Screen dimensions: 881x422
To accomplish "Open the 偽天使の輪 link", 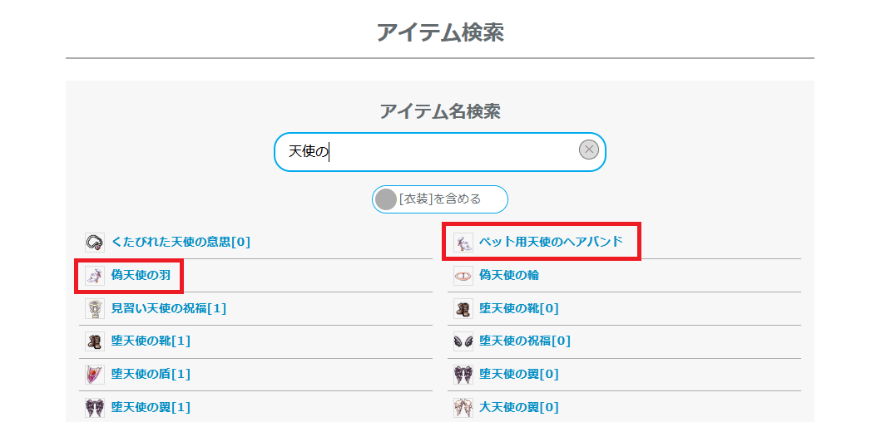I will (509, 275).
